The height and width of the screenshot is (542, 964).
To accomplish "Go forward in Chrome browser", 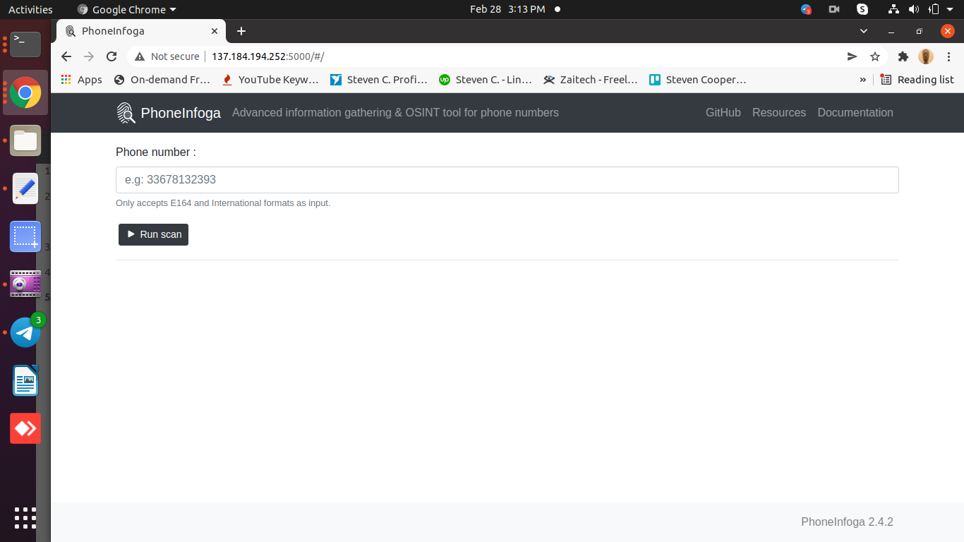I will pos(89,56).
